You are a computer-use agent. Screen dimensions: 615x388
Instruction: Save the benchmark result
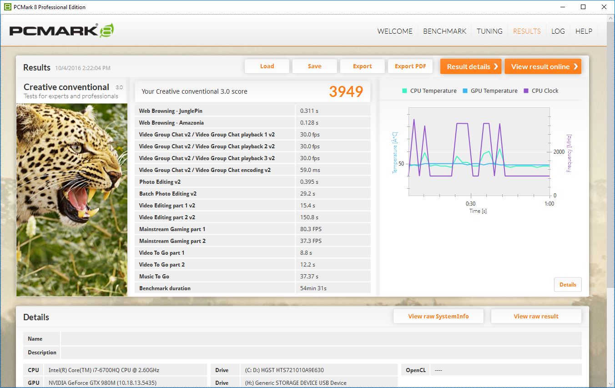pyautogui.click(x=314, y=66)
